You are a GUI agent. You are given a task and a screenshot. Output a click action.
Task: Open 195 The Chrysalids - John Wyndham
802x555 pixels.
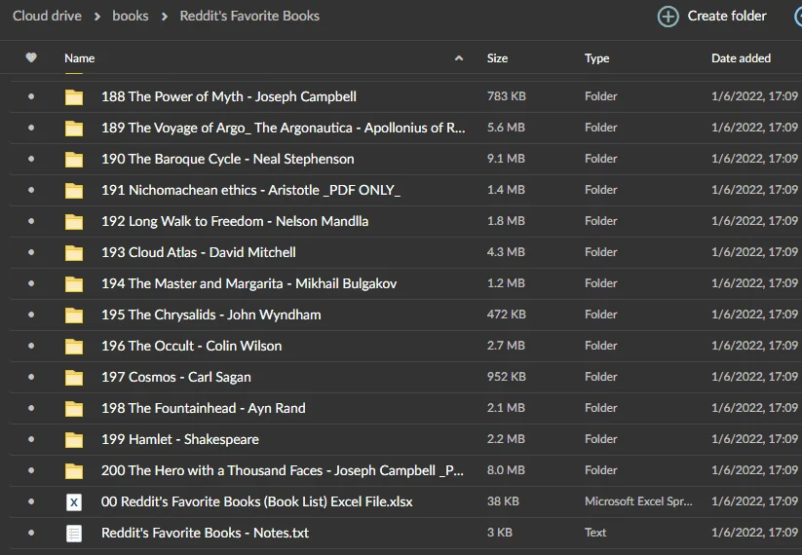(x=211, y=314)
